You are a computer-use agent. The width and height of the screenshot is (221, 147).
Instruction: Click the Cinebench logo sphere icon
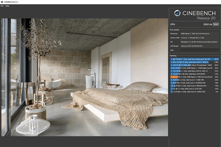[x=177, y=13]
